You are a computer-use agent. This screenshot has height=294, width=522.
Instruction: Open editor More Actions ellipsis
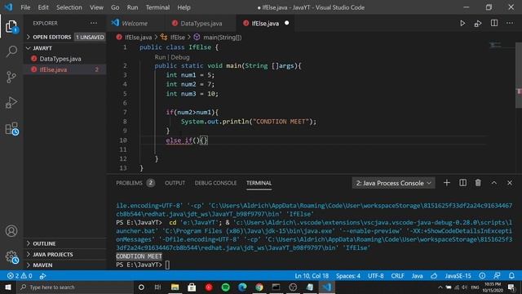[x=510, y=23]
